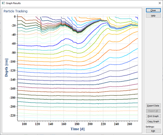
Task: Open graph settings with Edit button
Action: point(153,131)
